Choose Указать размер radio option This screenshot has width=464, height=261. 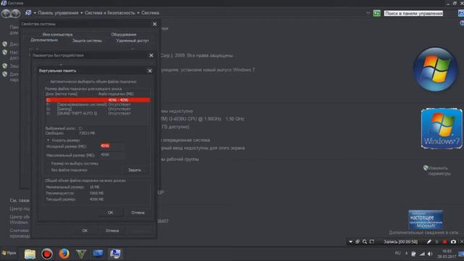63,140
